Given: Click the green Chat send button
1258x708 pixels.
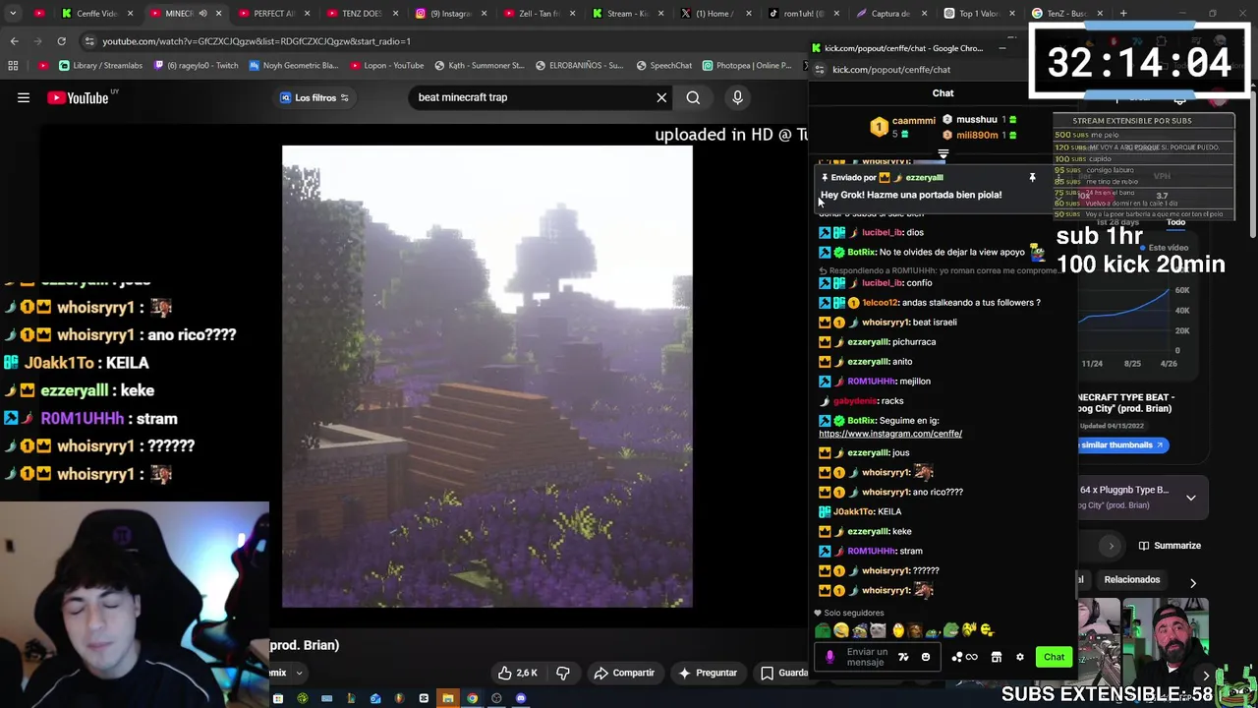Looking at the screenshot, I should pos(1054,657).
